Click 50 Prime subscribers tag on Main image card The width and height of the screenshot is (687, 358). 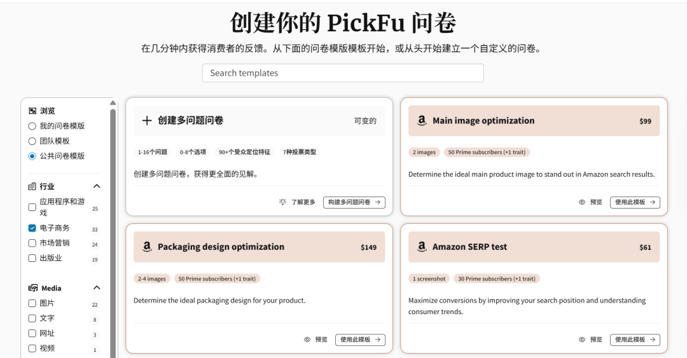[x=487, y=152]
